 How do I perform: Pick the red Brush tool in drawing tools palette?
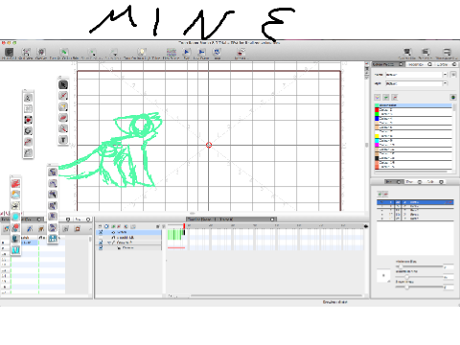coord(63,96)
